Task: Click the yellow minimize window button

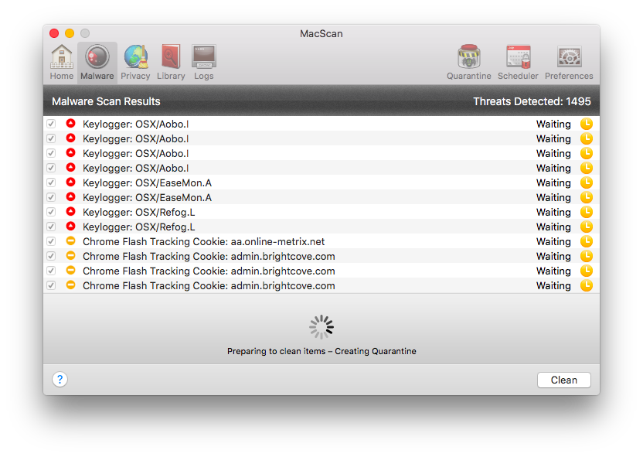Action: tap(70, 33)
